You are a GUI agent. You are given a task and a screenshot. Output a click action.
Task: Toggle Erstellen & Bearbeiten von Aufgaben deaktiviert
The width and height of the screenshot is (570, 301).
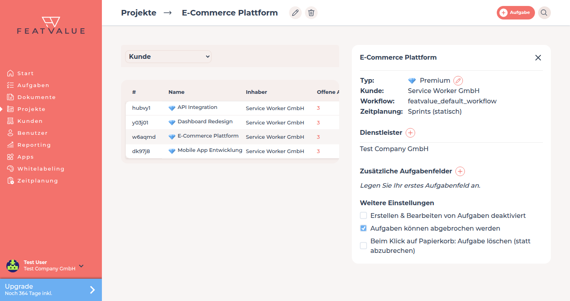click(x=363, y=216)
